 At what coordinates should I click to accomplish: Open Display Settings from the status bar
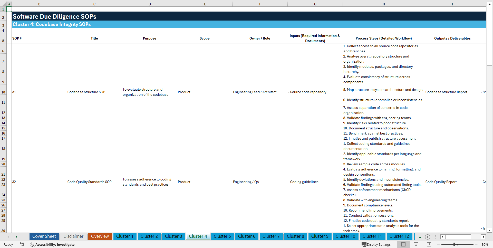[x=376, y=244]
